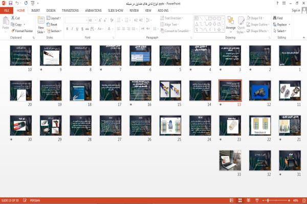This screenshot has height=204, width=307.
Task: Click Convert to SmartArt button
Action: 175,31
